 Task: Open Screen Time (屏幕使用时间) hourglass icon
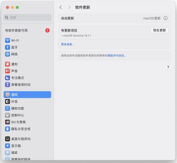(7, 85)
